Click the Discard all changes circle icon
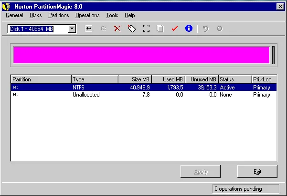The height and width of the screenshot is (196, 287). coord(220,29)
